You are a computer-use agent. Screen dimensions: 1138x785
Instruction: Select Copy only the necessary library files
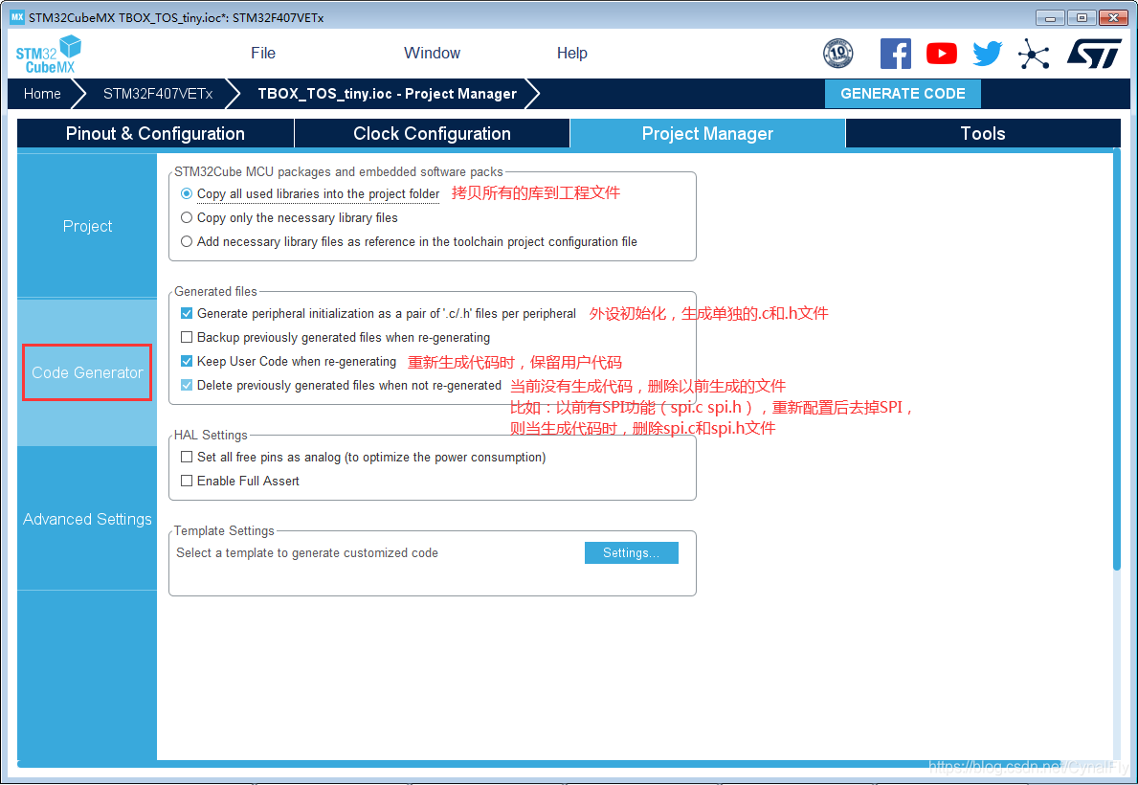click(187, 218)
